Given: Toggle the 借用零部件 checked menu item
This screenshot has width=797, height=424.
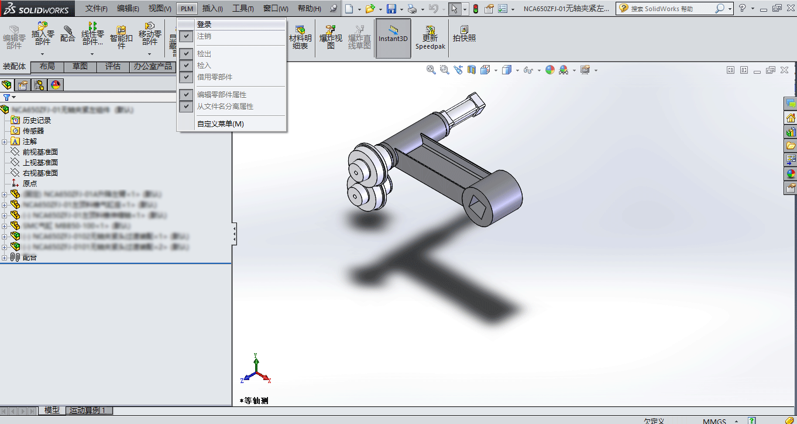Looking at the screenshot, I should 186,77.
